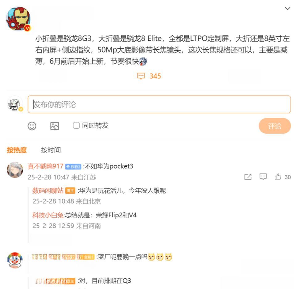Submit with the orange 评论 button

coord(275,126)
